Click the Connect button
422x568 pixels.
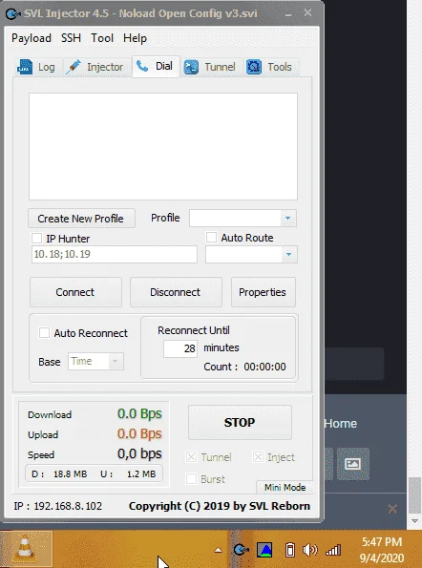[x=75, y=292]
